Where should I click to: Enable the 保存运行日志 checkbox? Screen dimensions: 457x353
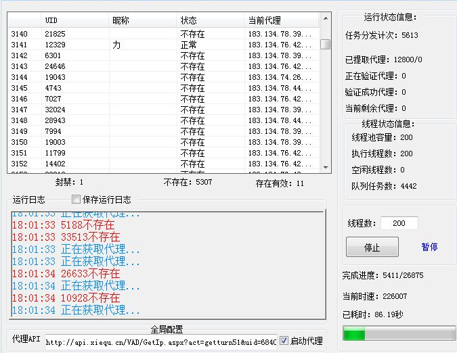77,199
